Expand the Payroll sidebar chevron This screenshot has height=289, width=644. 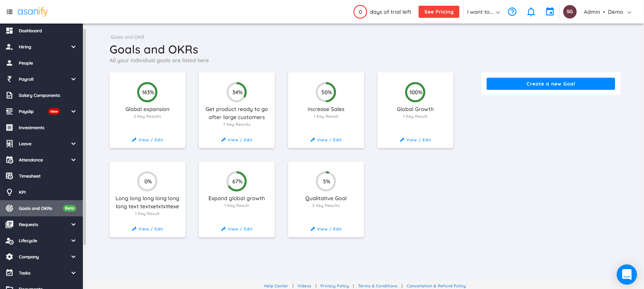[x=73, y=79]
